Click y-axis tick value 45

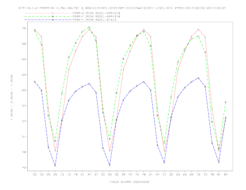(x=24, y=168)
